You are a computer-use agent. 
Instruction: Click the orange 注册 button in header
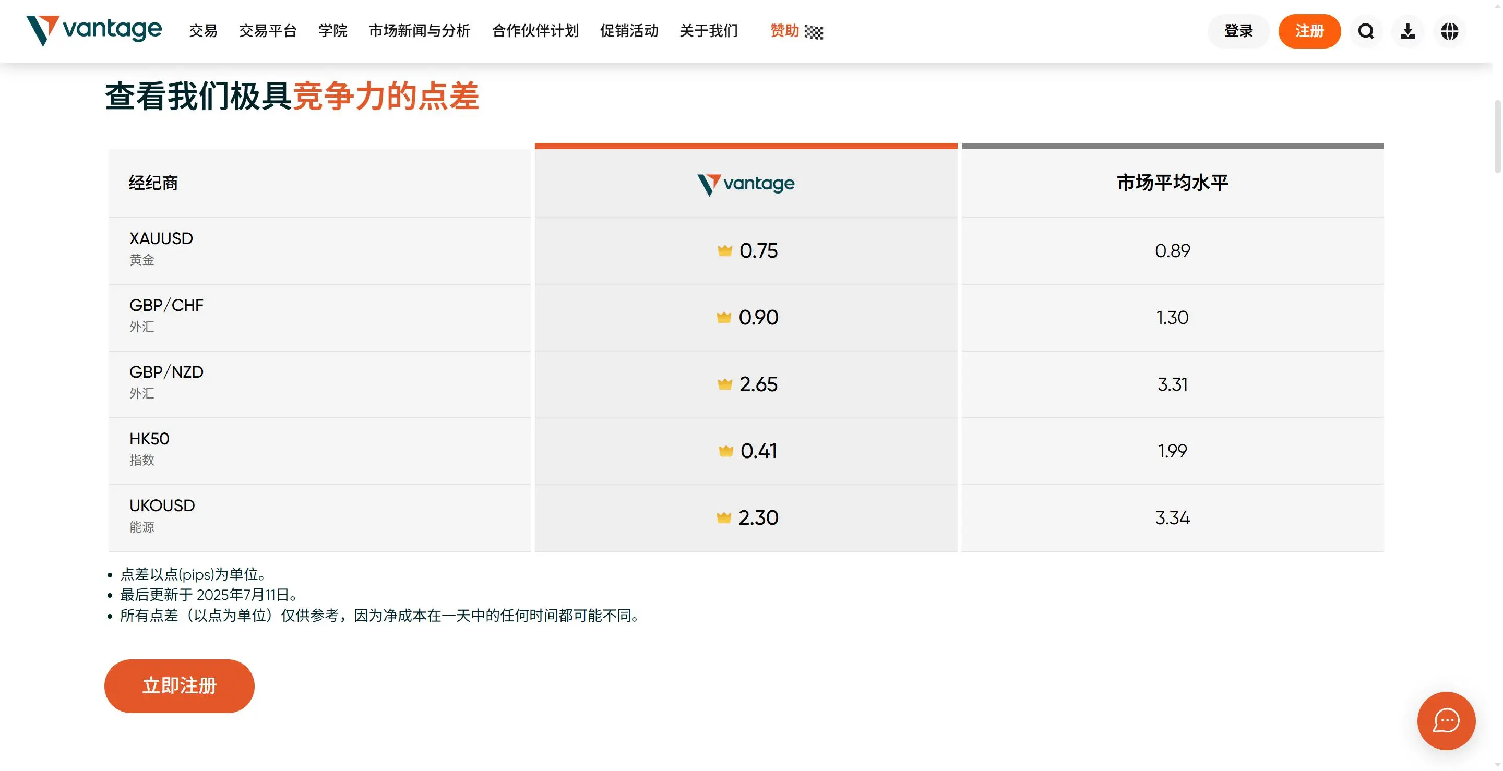point(1309,31)
